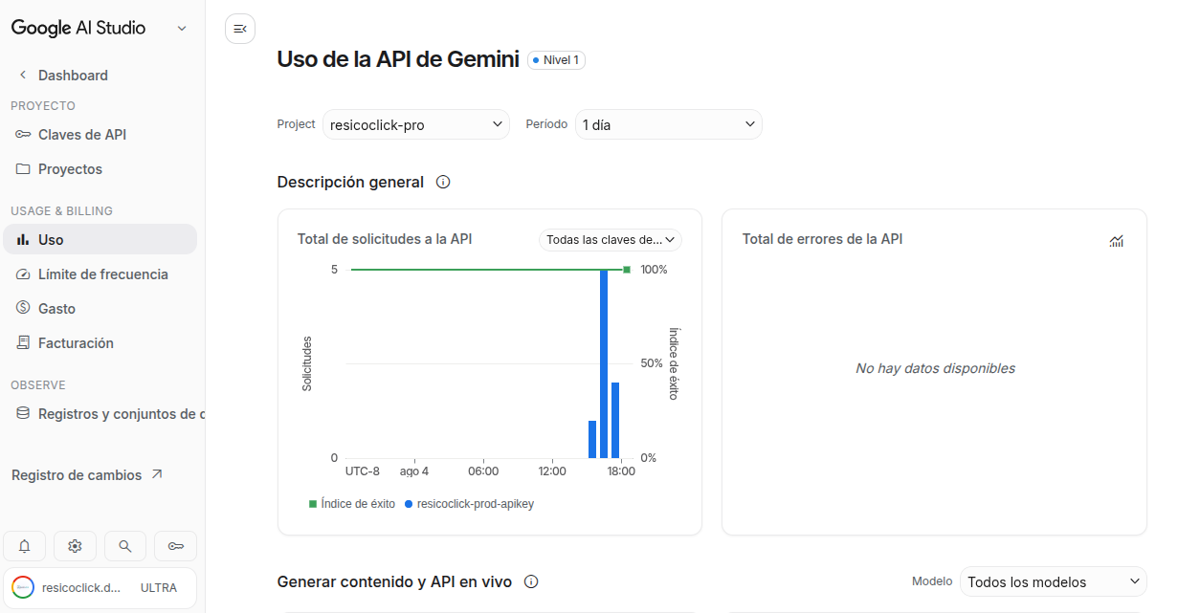Click the tallest blue bar in chart
Screen dimensions: 1200x613
604,364
